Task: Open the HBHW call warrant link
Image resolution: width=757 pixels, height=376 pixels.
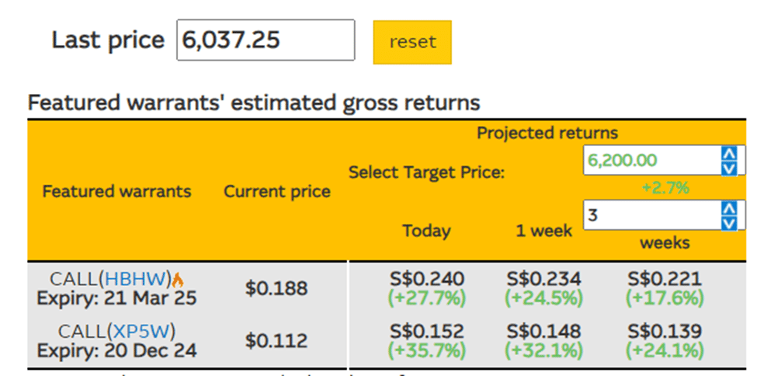Action: pyautogui.click(x=138, y=280)
